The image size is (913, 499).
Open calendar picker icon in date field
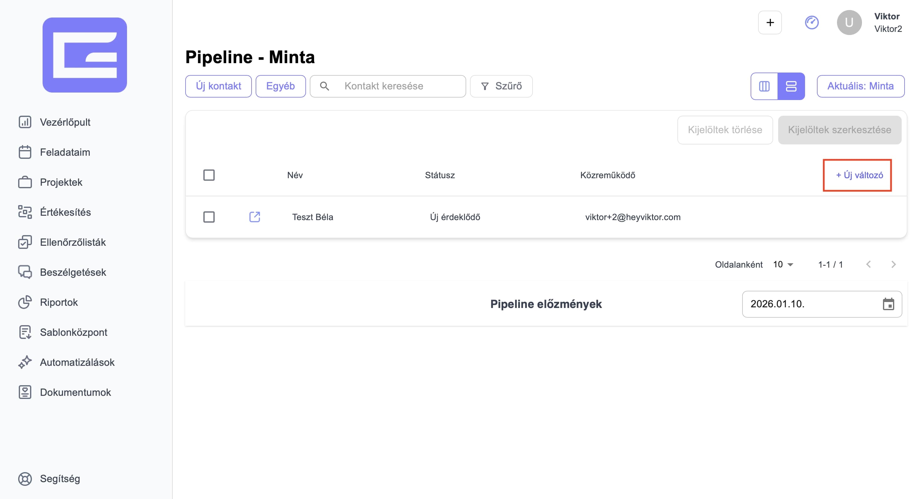coord(888,304)
